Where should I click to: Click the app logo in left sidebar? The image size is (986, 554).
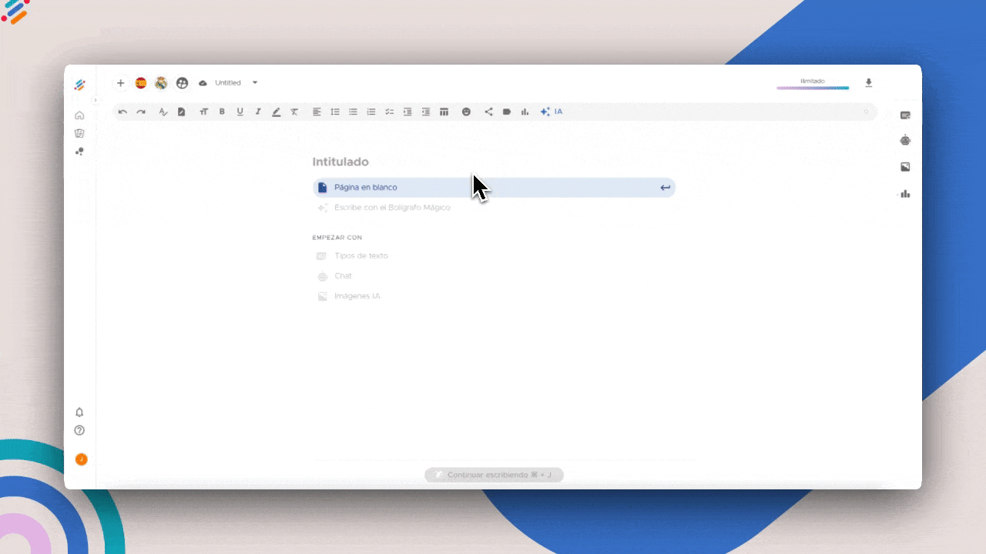[79, 85]
